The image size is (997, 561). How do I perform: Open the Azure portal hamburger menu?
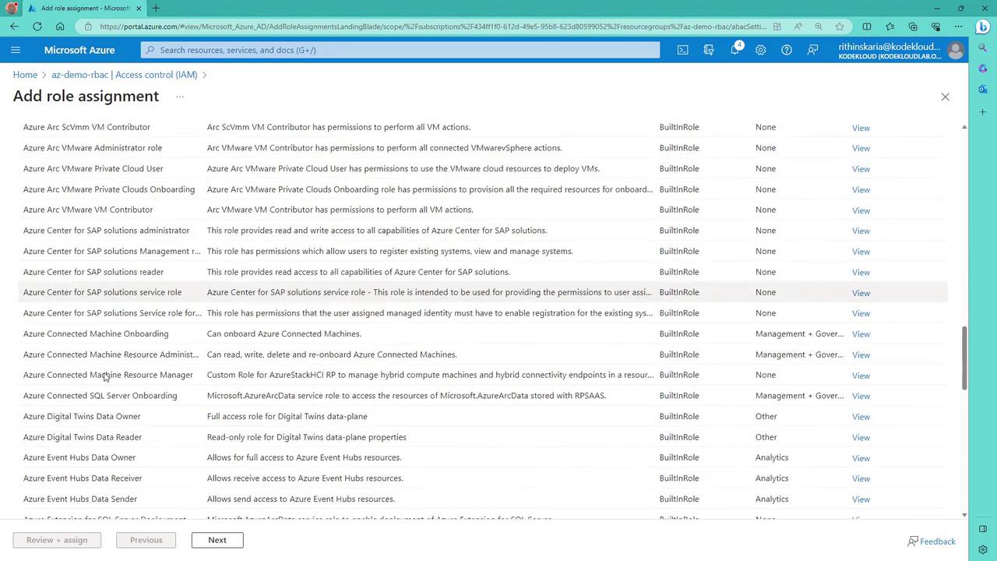pos(16,50)
